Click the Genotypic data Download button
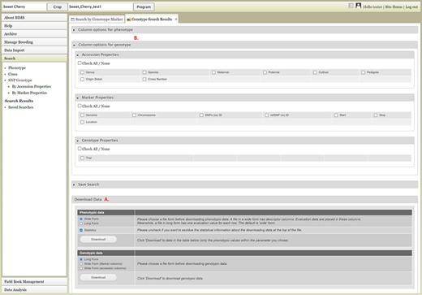422x295 pixels. pos(98,277)
